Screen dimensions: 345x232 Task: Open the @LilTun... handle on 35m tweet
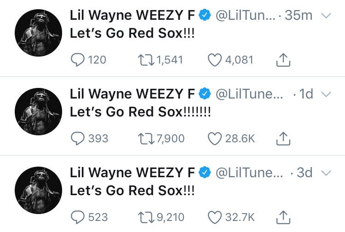(x=245, y=15)
